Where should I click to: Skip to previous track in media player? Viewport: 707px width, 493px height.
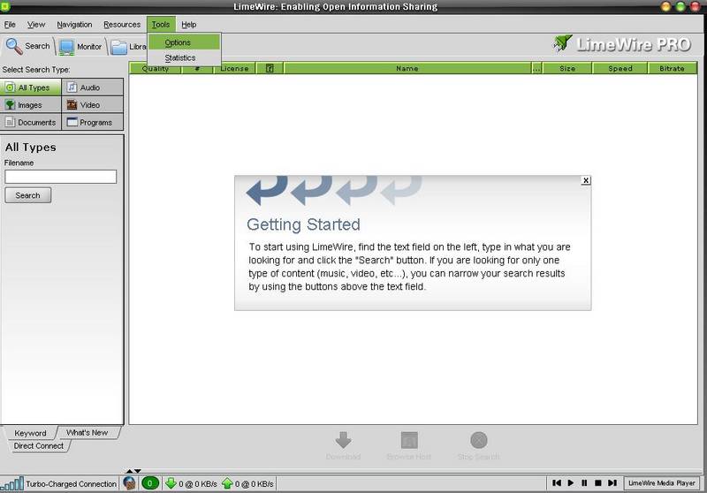click(x=557, y=483)
